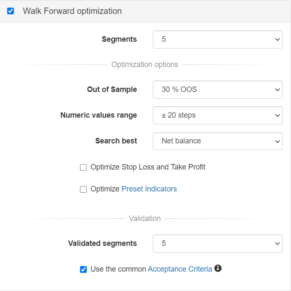Click the Validated segments field label

coord(102,243)
